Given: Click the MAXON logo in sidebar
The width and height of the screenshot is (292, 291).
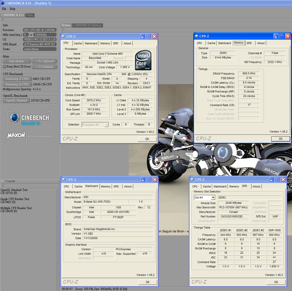Looking at the screenshot, I should pos(16,136).
